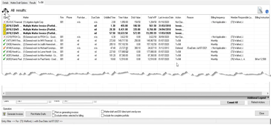Click the yellow X icon on 57.50 unbilled row
Image resolution: width=271 pixels, height=125 pixels.
(4, 33)
